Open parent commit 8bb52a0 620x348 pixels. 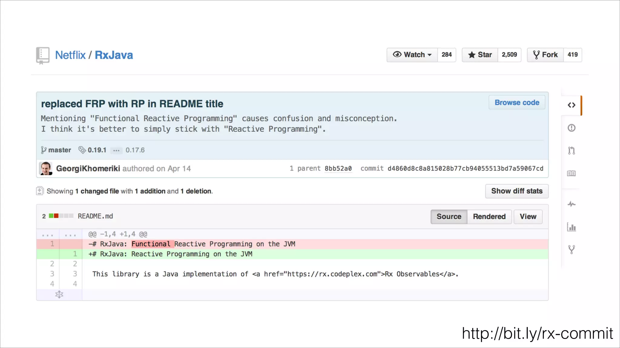coord(338,169)
